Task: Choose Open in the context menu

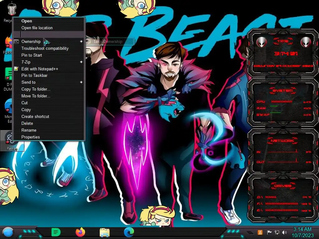Action: (49, 21)
